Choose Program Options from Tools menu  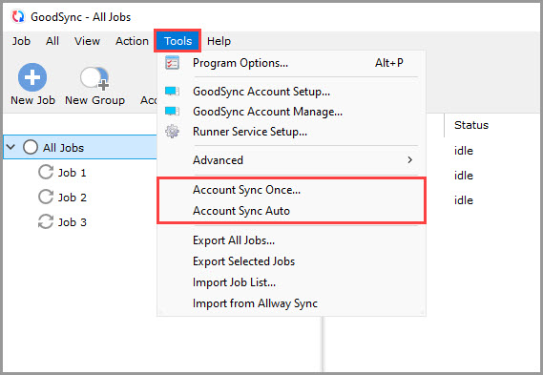click(292, 63)
